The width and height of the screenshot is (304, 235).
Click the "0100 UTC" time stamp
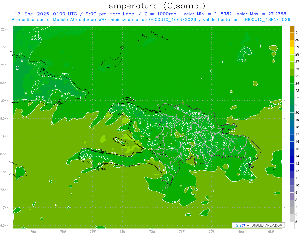point(65,14)
